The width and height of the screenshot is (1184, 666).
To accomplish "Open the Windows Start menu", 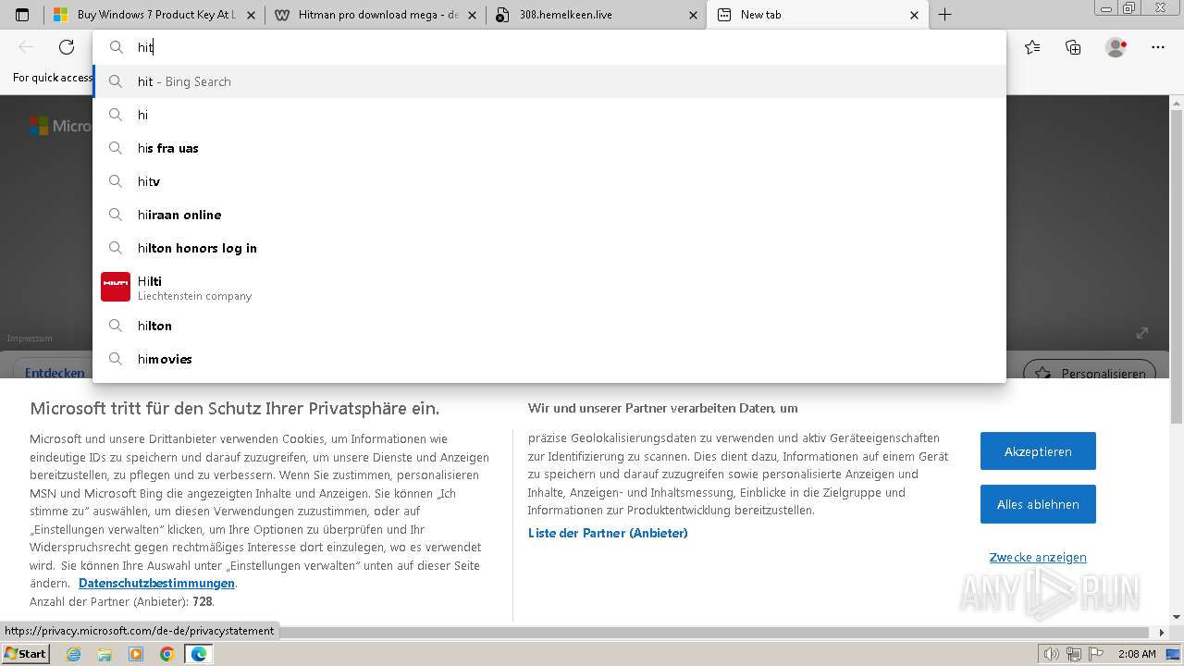I will pyautogui.click(x=25, y=654).
